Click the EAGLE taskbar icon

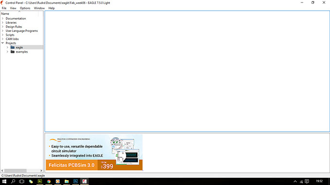click(85, 182)
